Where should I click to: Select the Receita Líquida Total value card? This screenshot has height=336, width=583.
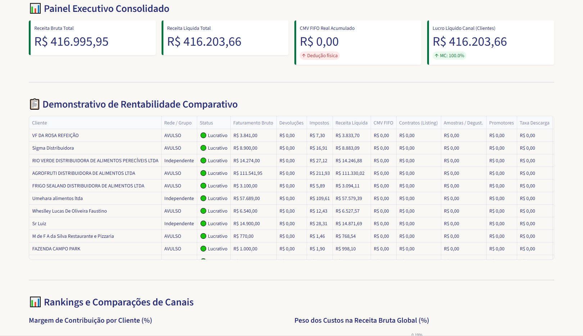225,38
